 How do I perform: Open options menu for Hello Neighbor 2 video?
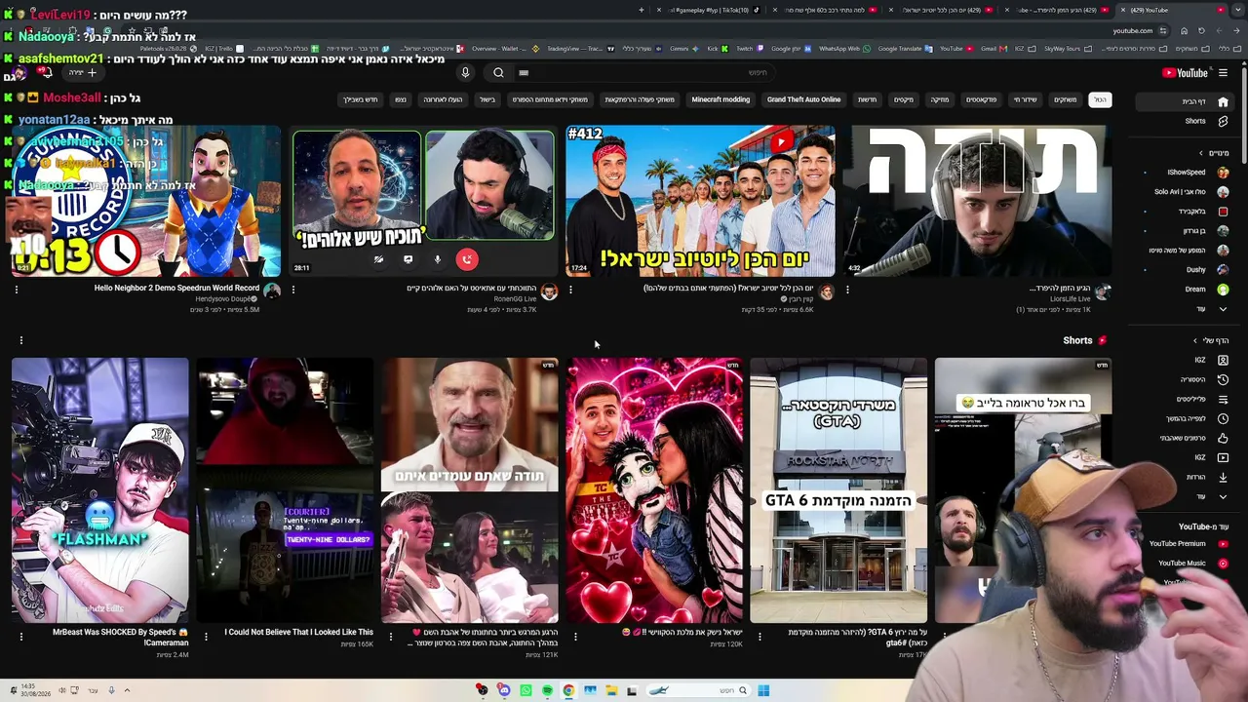(x=17, y=290)
